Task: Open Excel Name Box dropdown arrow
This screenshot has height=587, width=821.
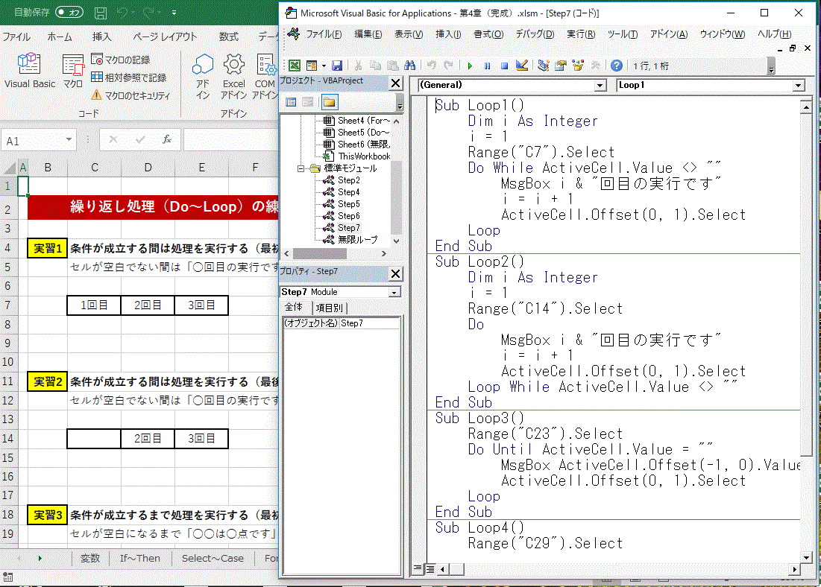Action: click(69, 140)
